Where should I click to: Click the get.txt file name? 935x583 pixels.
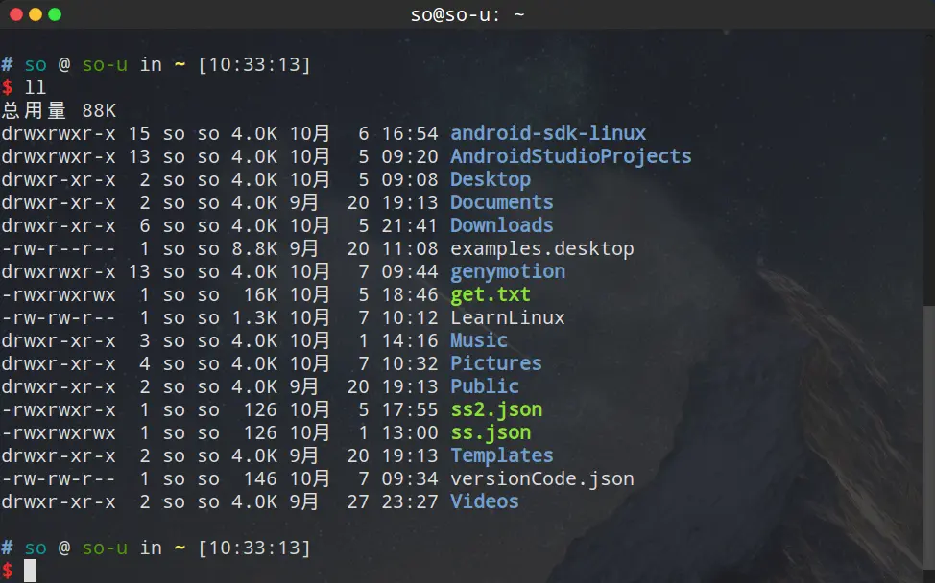click(x=491, y=294)
